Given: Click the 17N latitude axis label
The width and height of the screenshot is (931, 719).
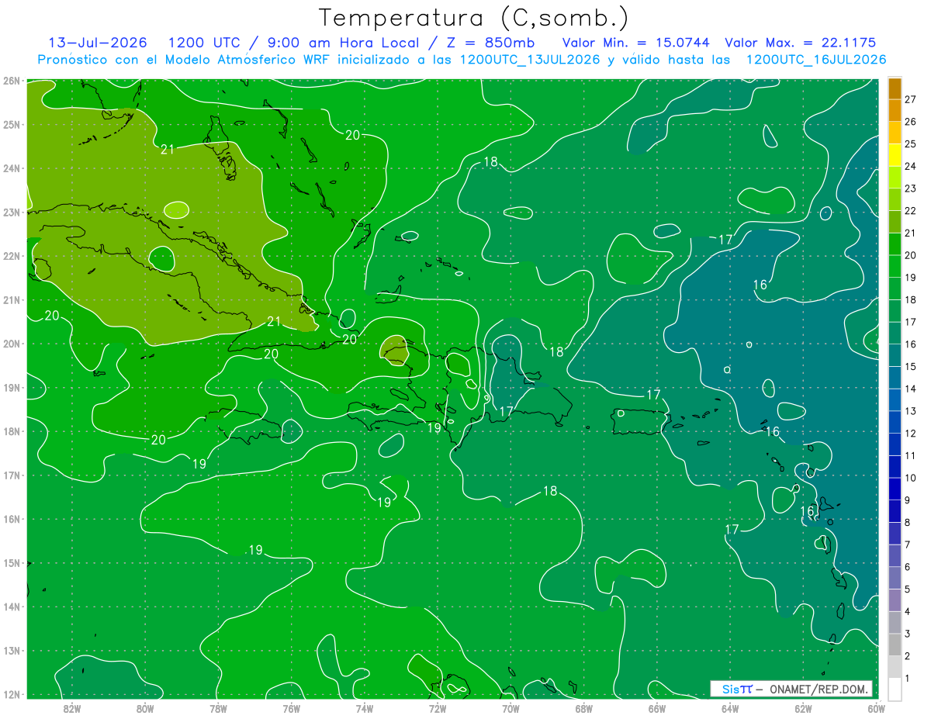Looking at the screenshot, I should click(x=11, y=475).
